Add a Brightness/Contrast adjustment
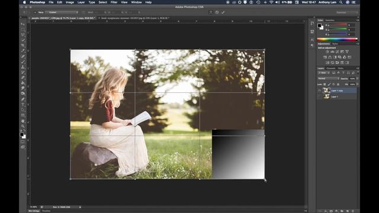379x213 pixels. (327, 51)
